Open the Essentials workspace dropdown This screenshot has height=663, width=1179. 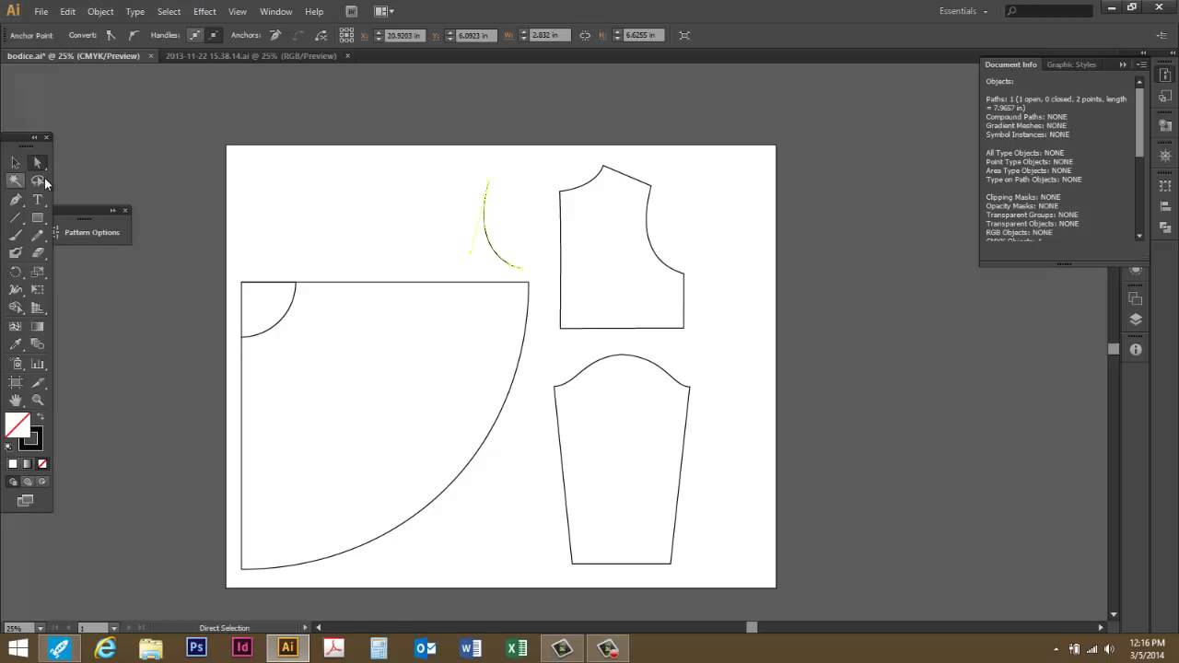tap(963, 11)
